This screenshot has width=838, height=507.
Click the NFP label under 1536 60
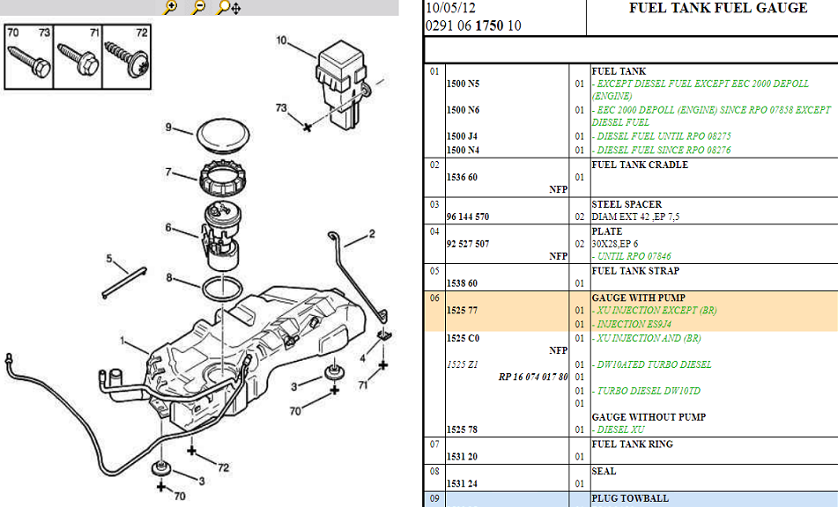point(558,189)
